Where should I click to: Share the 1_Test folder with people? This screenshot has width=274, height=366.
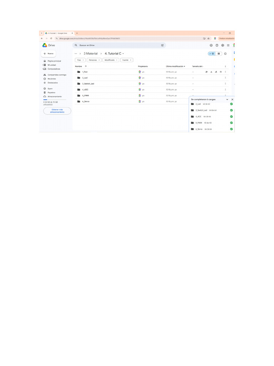pyautogui.click(x=207, y=72)
